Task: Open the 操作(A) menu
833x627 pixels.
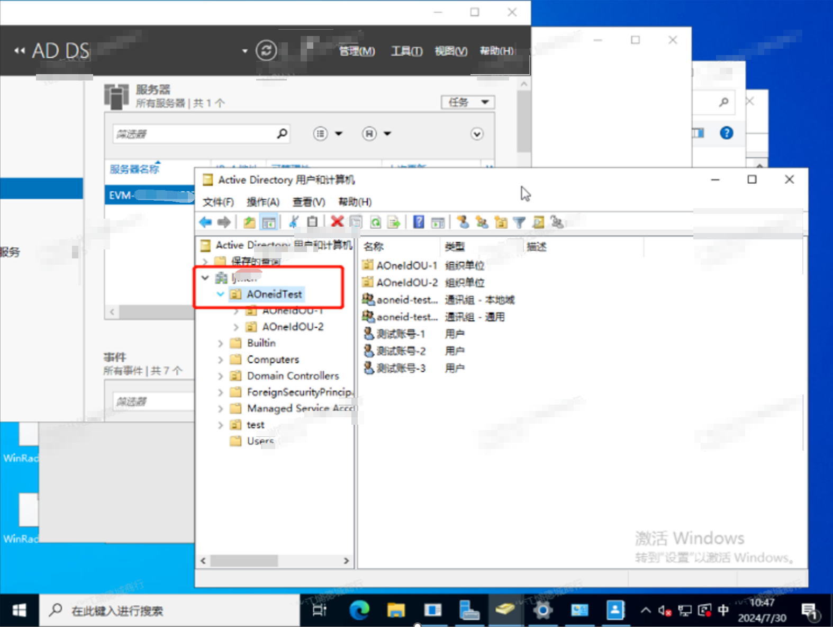Action: [x=263, y=202]
